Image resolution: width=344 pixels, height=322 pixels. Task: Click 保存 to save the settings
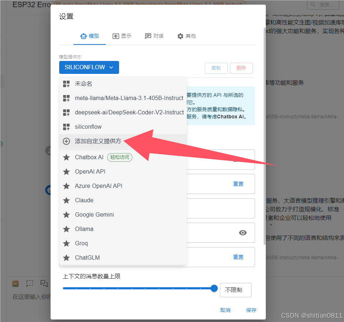click(x=251, y=310)
